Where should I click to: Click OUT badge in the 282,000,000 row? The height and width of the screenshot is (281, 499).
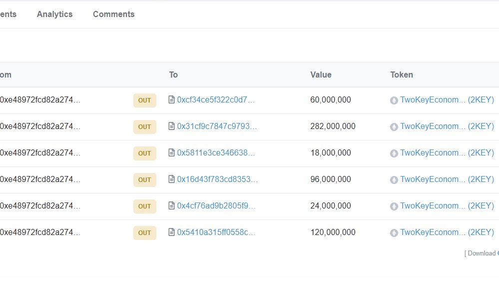coord(144,127)
